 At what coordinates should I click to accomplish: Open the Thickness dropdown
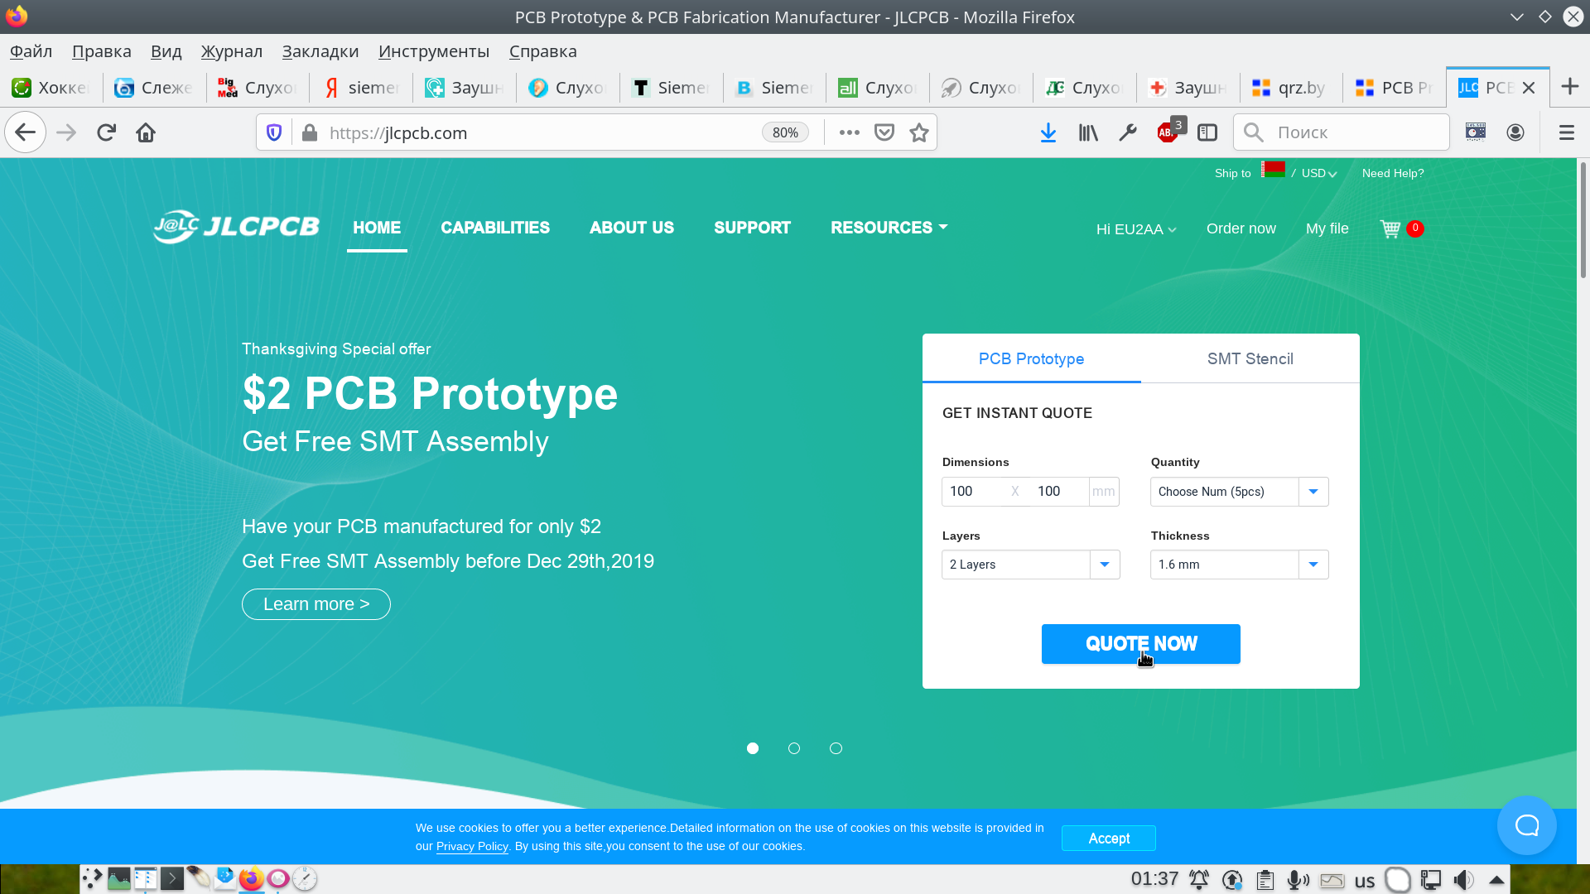click(1240, 565)
